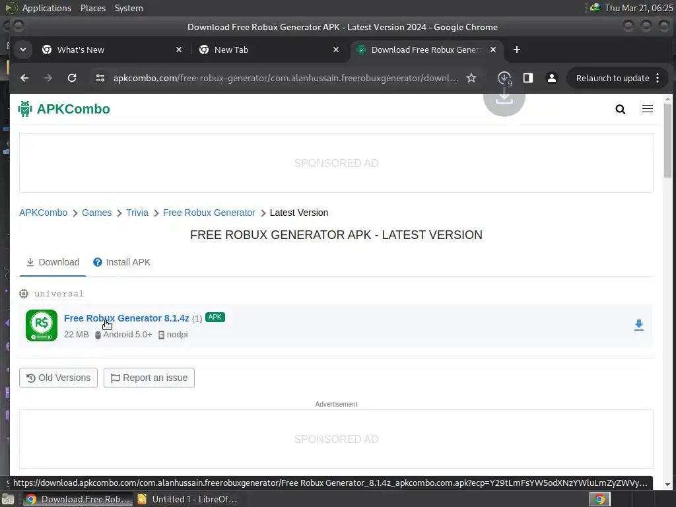Click the Report an issue button

149,378
